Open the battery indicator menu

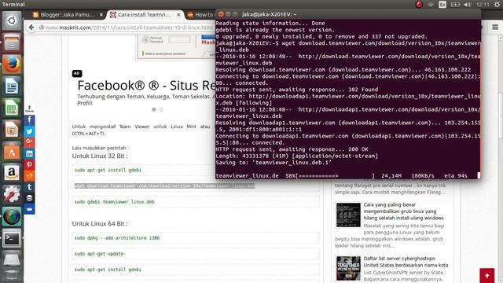pyautogui.click(x=455, y=5)
